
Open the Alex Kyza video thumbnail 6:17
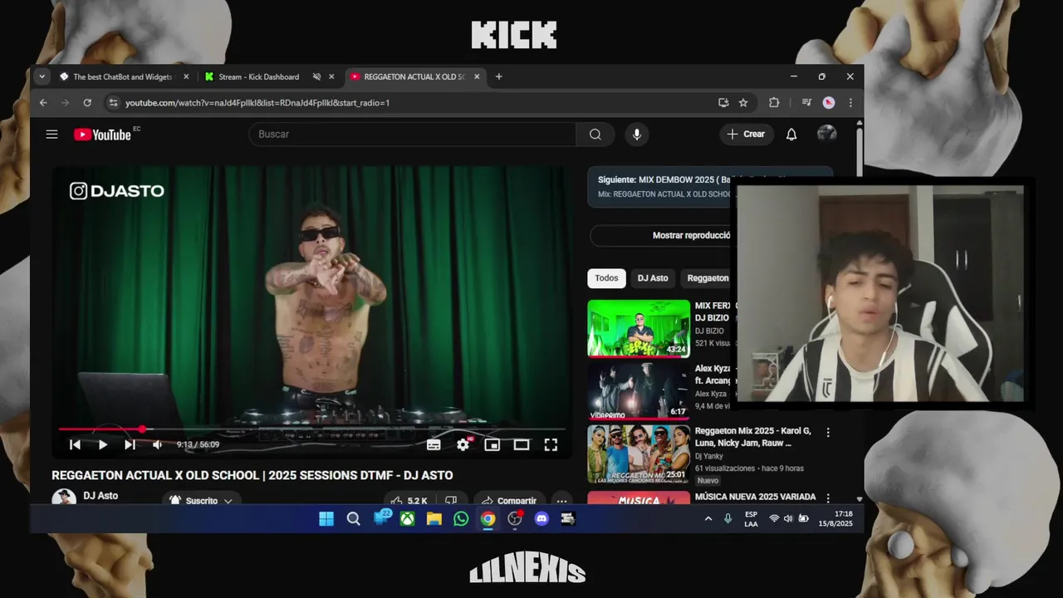(639, 390)
